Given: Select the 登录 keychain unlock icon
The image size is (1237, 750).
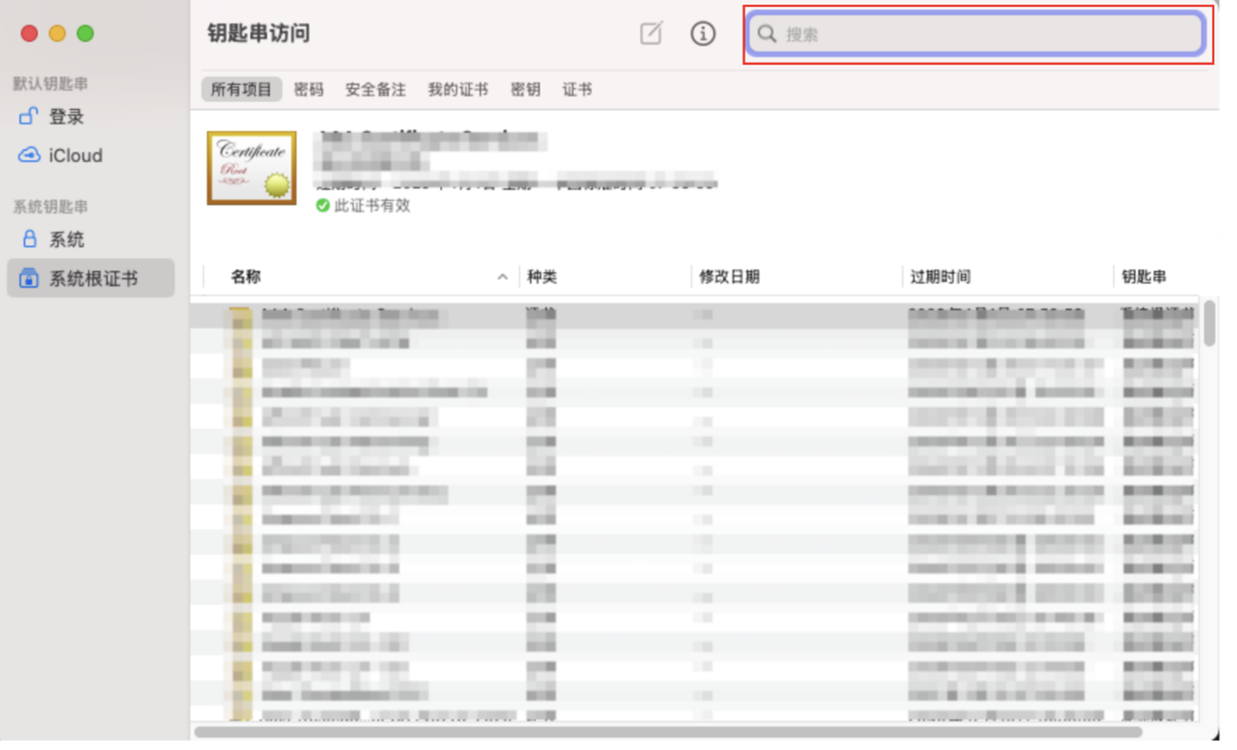Looking at the screenshot, I should coord(28,117).
